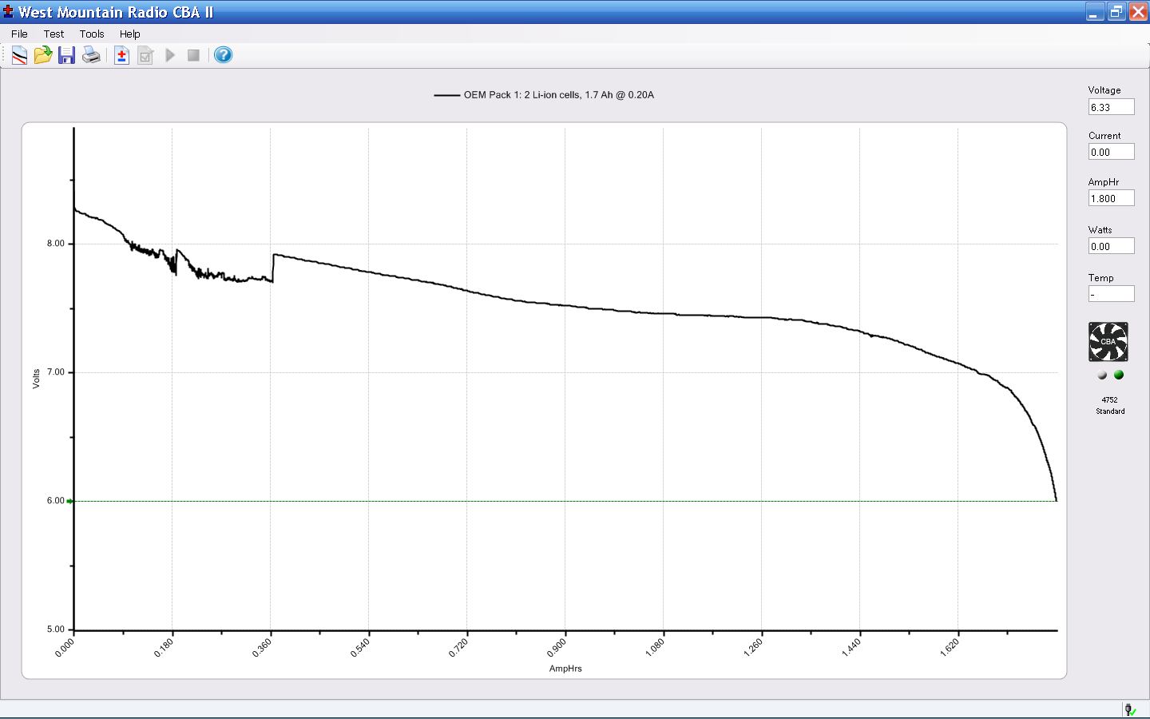The height and width of the screenshot is (719, 1150).
Task: Print the discharge graph
Action: point(91,55)
